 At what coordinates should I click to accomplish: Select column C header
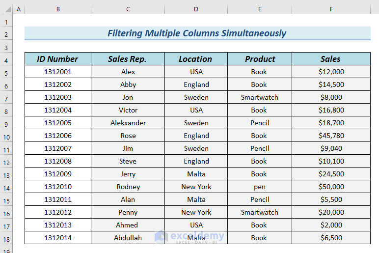128,9
